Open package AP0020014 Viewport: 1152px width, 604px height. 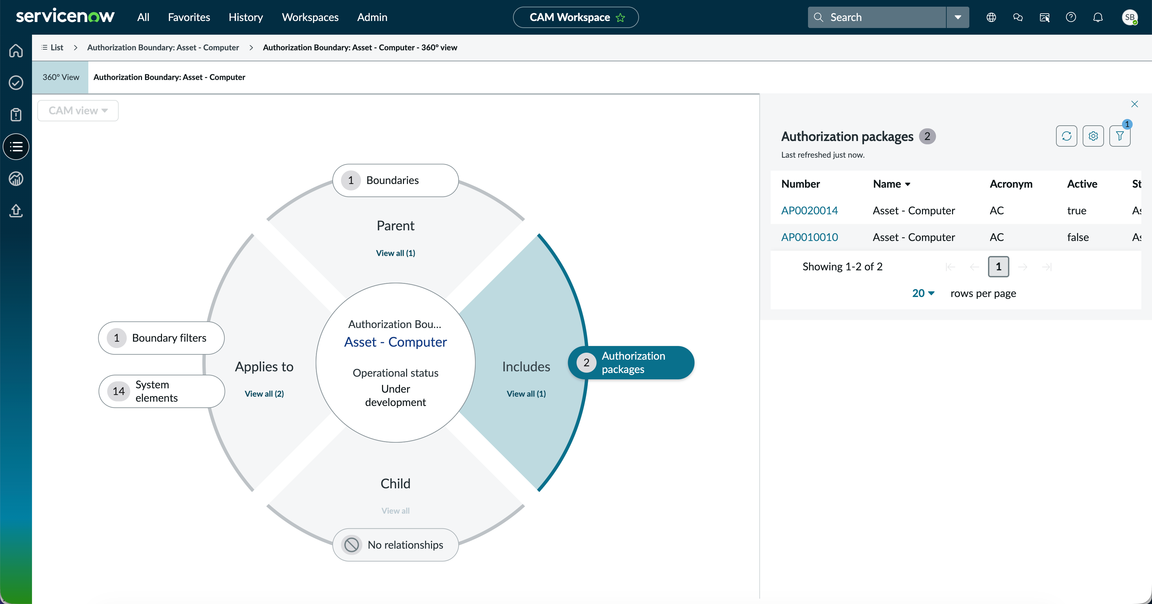click(809, 211)
